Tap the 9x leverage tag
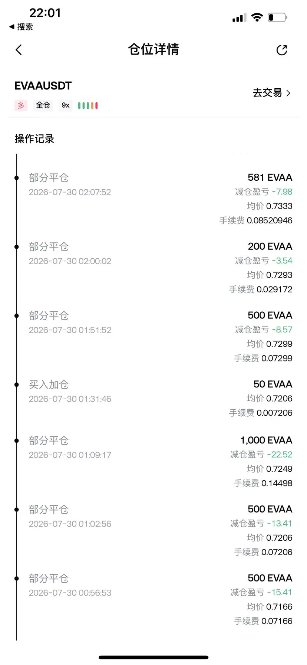This screenshot has height=665, width=307. pos(66,105)
